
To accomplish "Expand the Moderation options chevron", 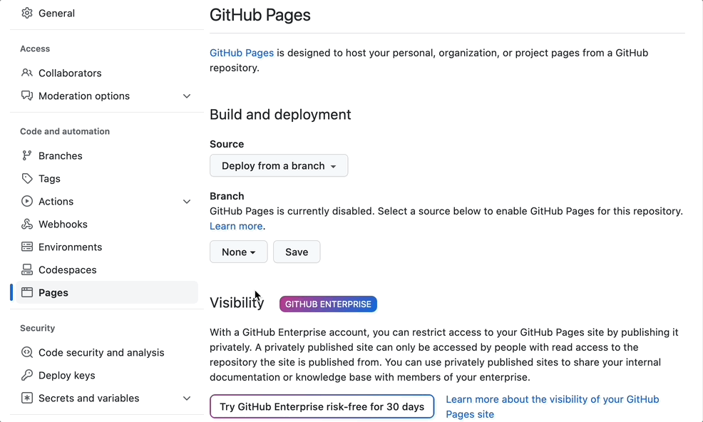I will 187,96.
